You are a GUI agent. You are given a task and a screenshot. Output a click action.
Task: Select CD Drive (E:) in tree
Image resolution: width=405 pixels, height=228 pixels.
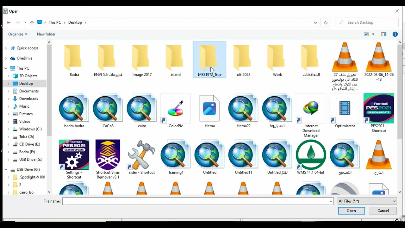(x=29, y=144)
